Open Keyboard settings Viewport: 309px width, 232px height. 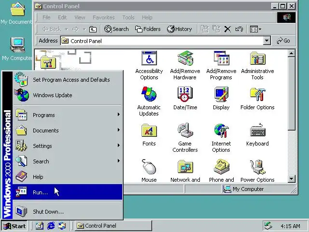[x=257, y=134]
